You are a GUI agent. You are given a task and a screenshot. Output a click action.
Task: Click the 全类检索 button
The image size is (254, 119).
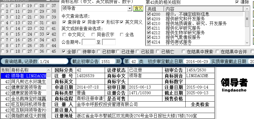(200, 104)
